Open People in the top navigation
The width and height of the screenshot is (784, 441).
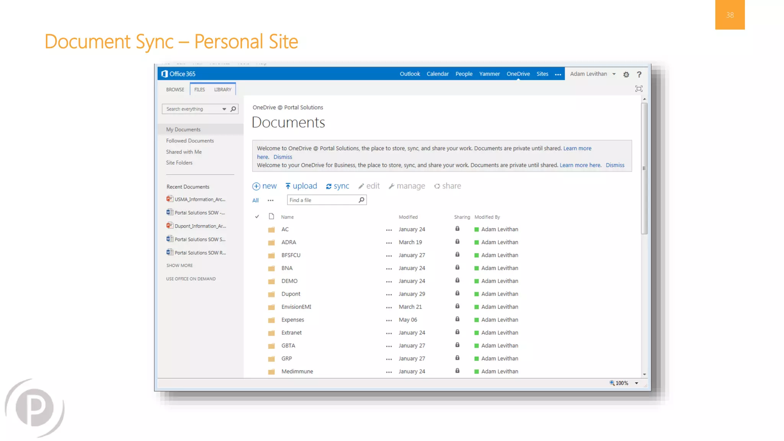tap(464, 74)
